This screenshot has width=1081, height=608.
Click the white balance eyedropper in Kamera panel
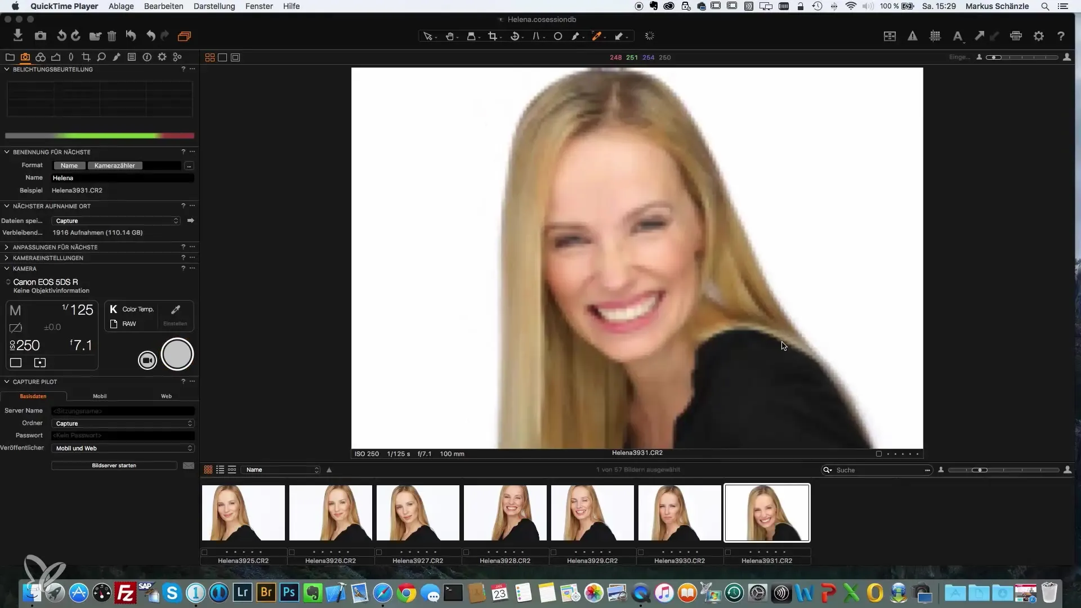tap(176, 310)
